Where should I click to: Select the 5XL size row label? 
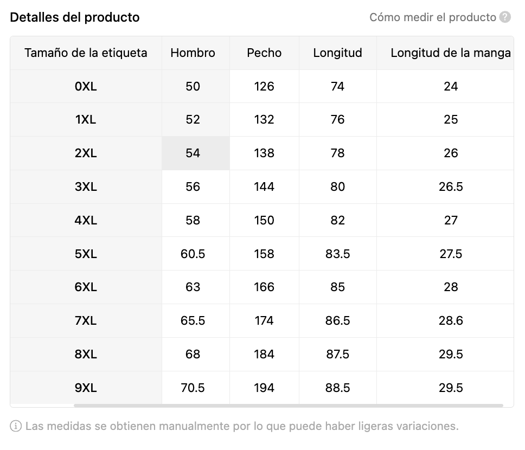[86, 254]
